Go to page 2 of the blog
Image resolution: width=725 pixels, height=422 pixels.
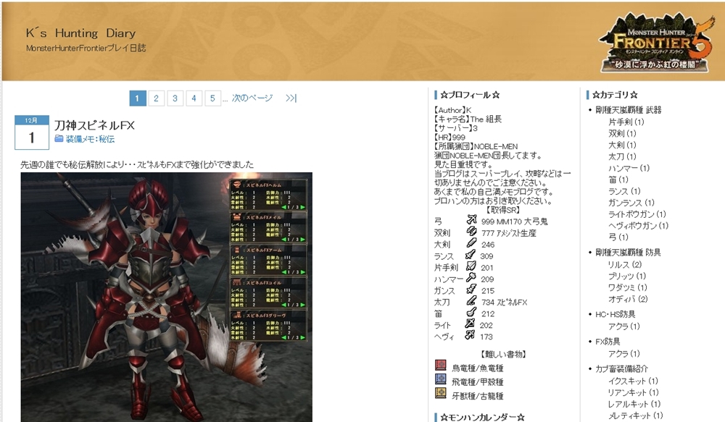pos(157,98)
